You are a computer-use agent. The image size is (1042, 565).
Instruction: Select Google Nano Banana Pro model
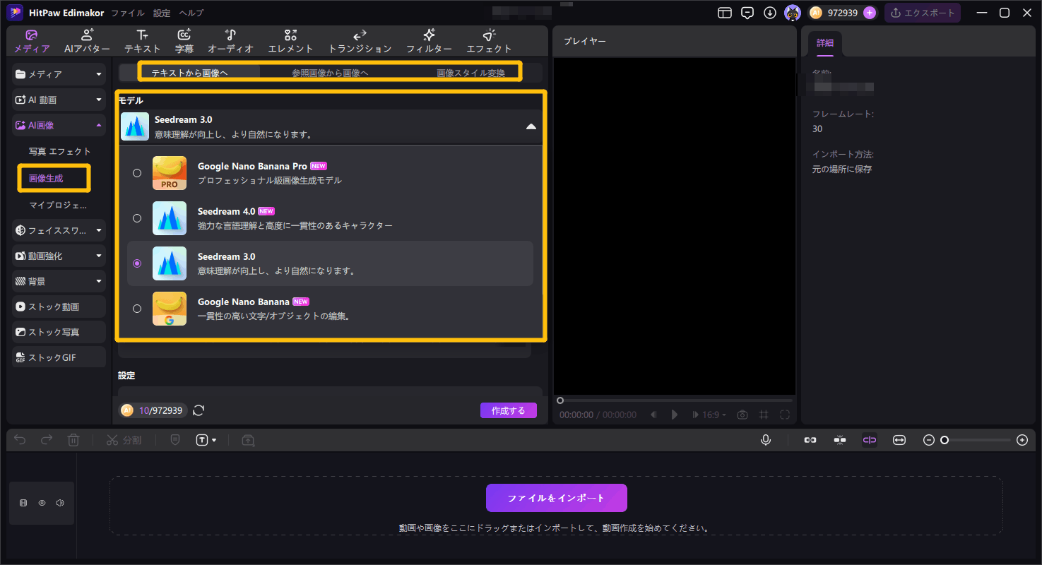(137, 173)
